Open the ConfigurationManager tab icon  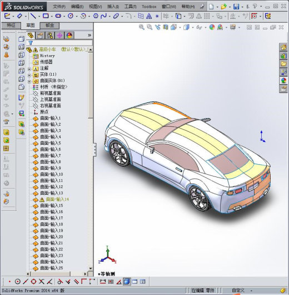(50, 35)
